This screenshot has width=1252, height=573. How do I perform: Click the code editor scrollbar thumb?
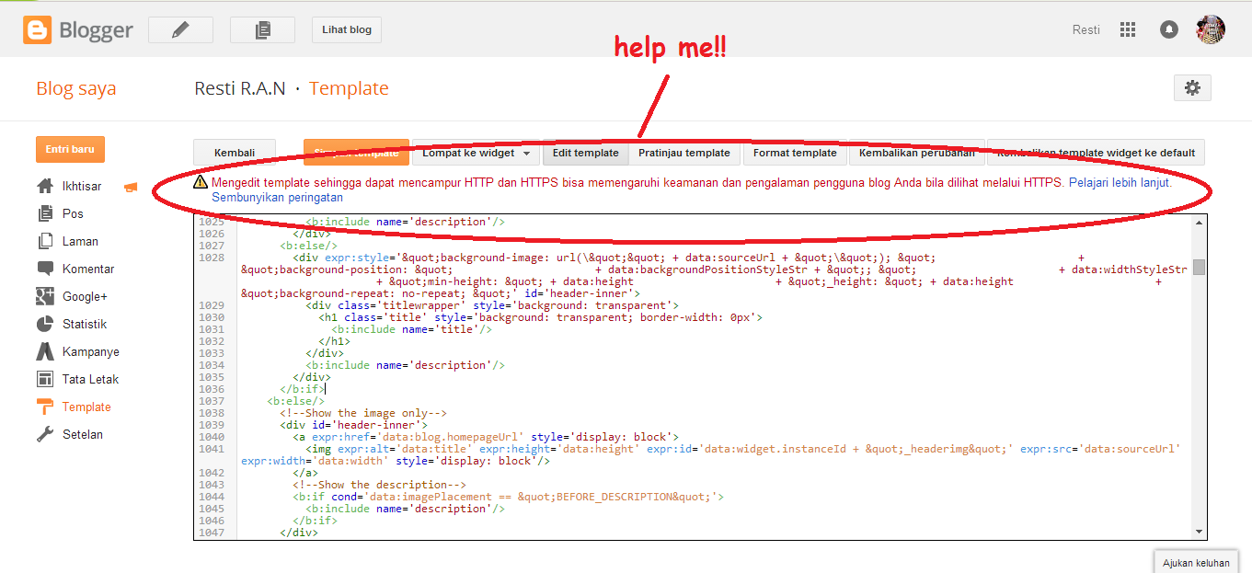point(1199,267)
